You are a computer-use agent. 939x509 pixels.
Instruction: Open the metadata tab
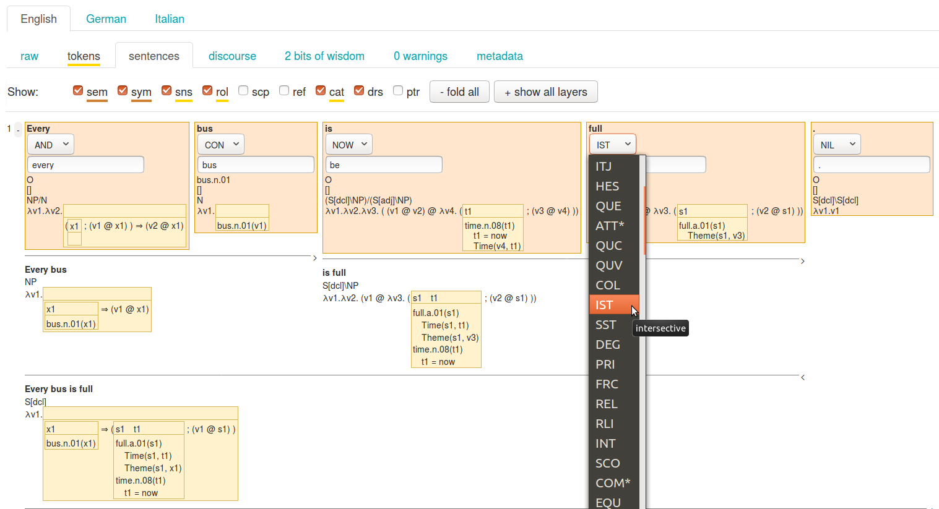[500, 56]
